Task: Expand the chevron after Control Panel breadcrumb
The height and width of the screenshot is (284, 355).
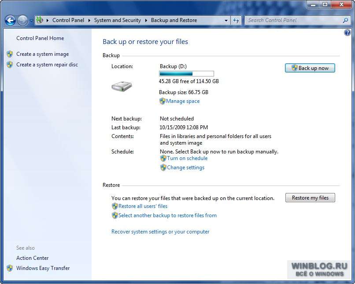Action: (x=89, y=20)
